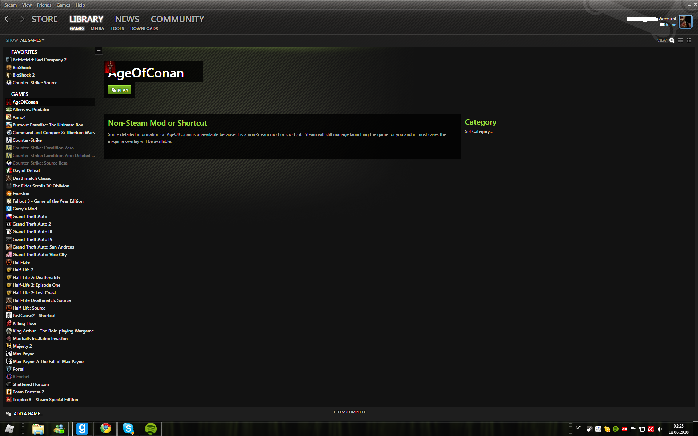Click the Killing Floor game icon
Viewport: 698px width, 436px height.
coord(9,323)
